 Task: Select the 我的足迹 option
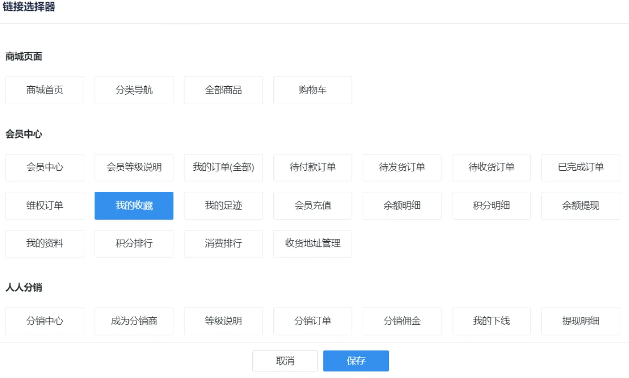pyautogui.click(x=223, y=206)
